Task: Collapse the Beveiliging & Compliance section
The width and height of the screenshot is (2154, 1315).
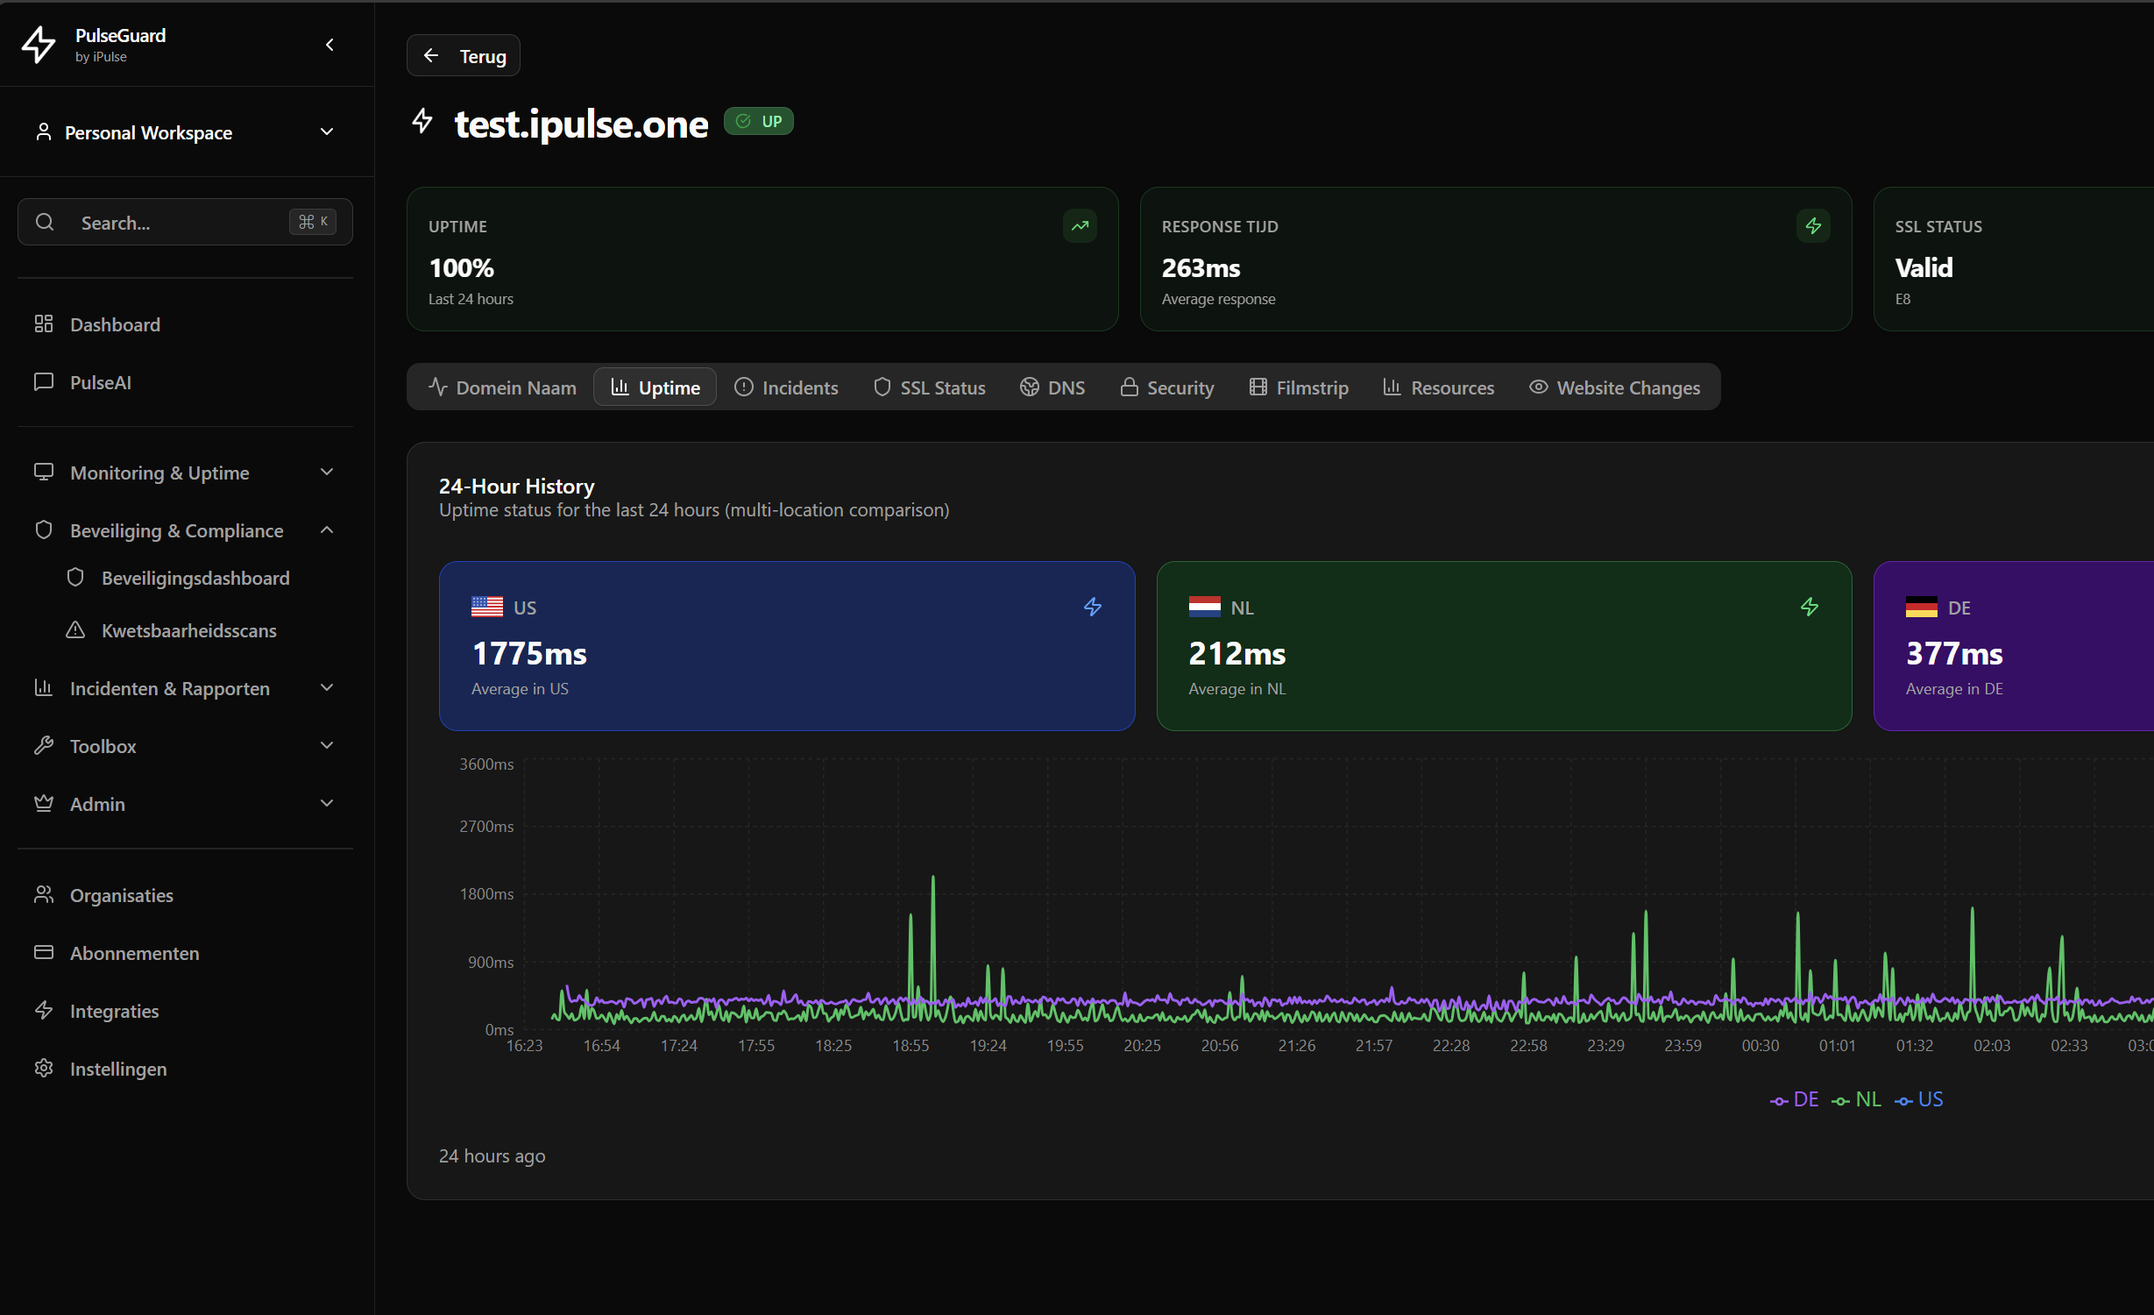Action: [186, 530]
